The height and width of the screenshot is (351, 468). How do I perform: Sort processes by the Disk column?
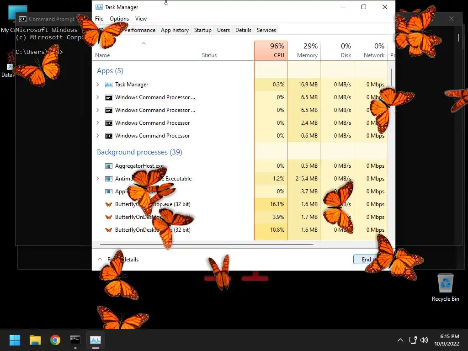coord(338,50)
